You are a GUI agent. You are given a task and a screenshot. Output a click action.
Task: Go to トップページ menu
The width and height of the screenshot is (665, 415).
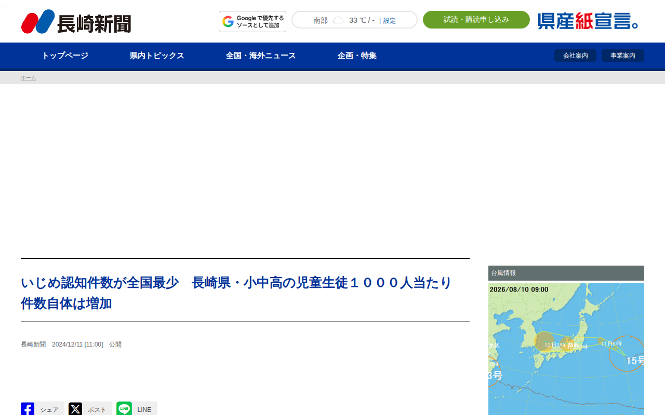point(65,56)
